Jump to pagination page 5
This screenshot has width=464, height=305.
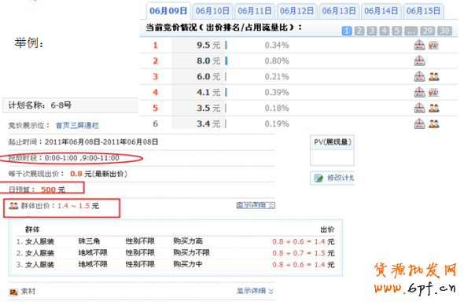(397, 31)
